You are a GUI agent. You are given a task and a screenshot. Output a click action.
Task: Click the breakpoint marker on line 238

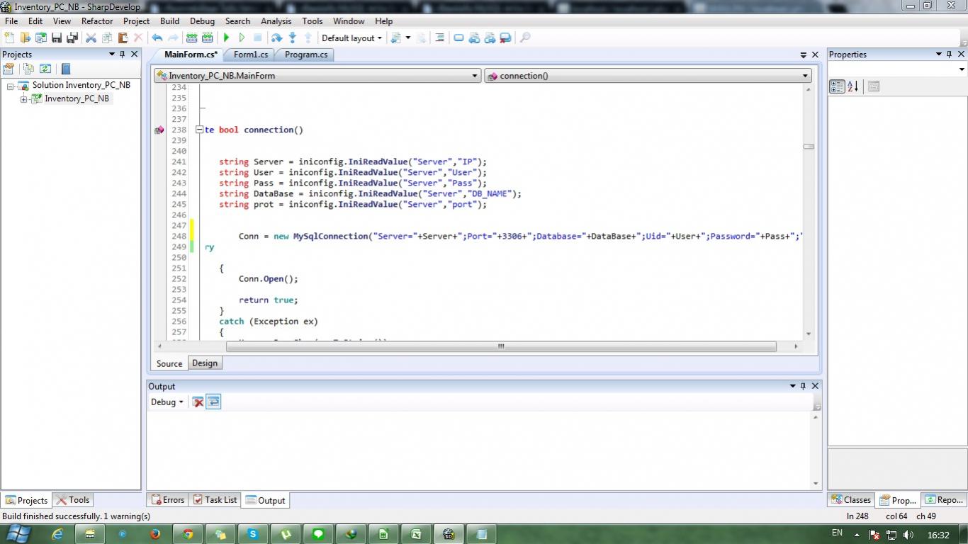[x=159, y=130]
